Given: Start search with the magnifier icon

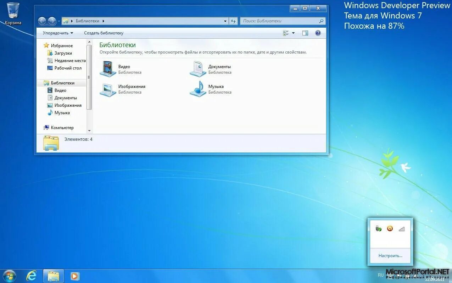Looking at the screenshot, I should coord(321,21).
